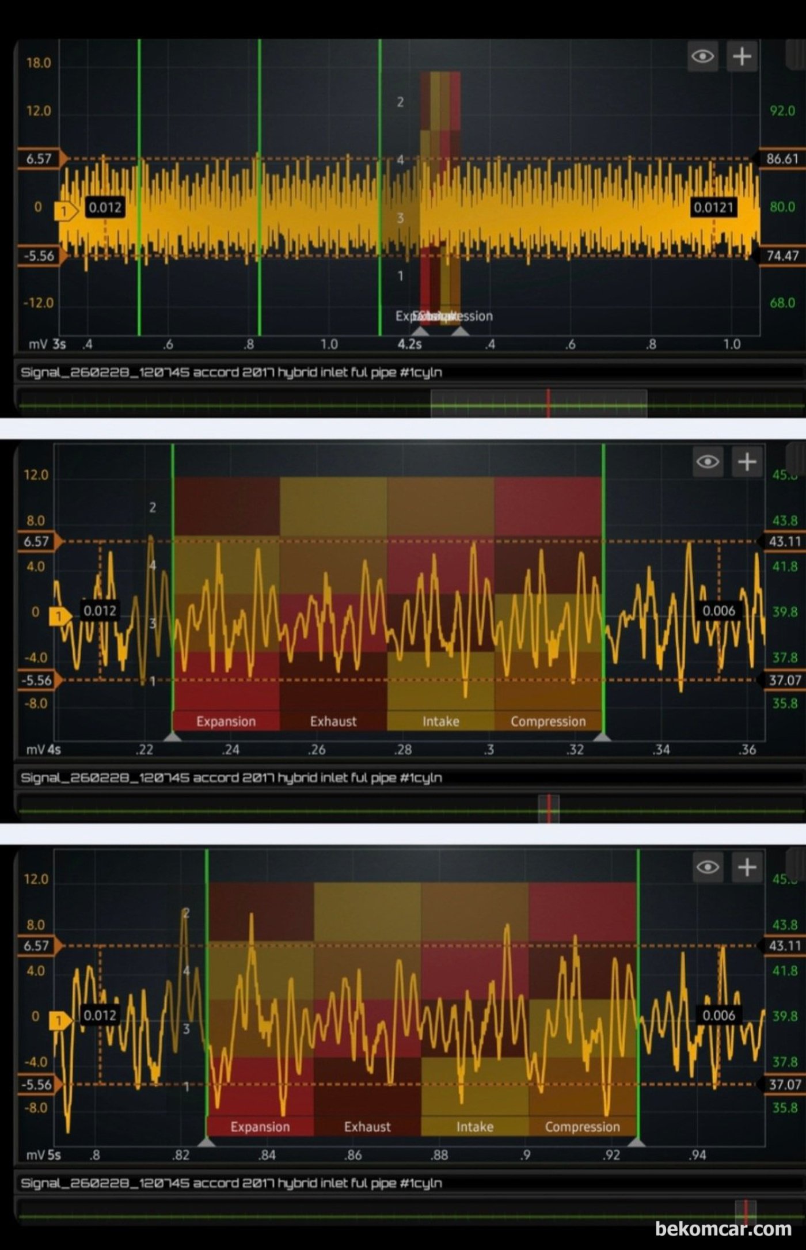Click the 0.0121 measurement label in top chart
Screen dimensions: 806x1250
pyautogui.click(x=713, y=207)
